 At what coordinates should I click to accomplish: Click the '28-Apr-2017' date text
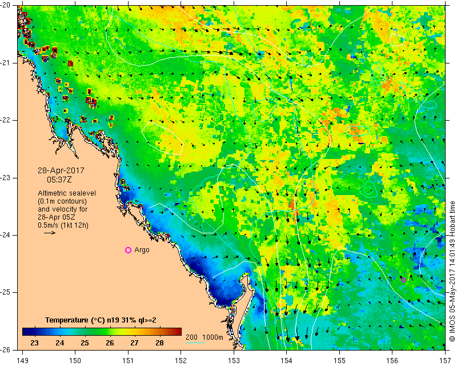pyautogui.click(x=61, y=170)
